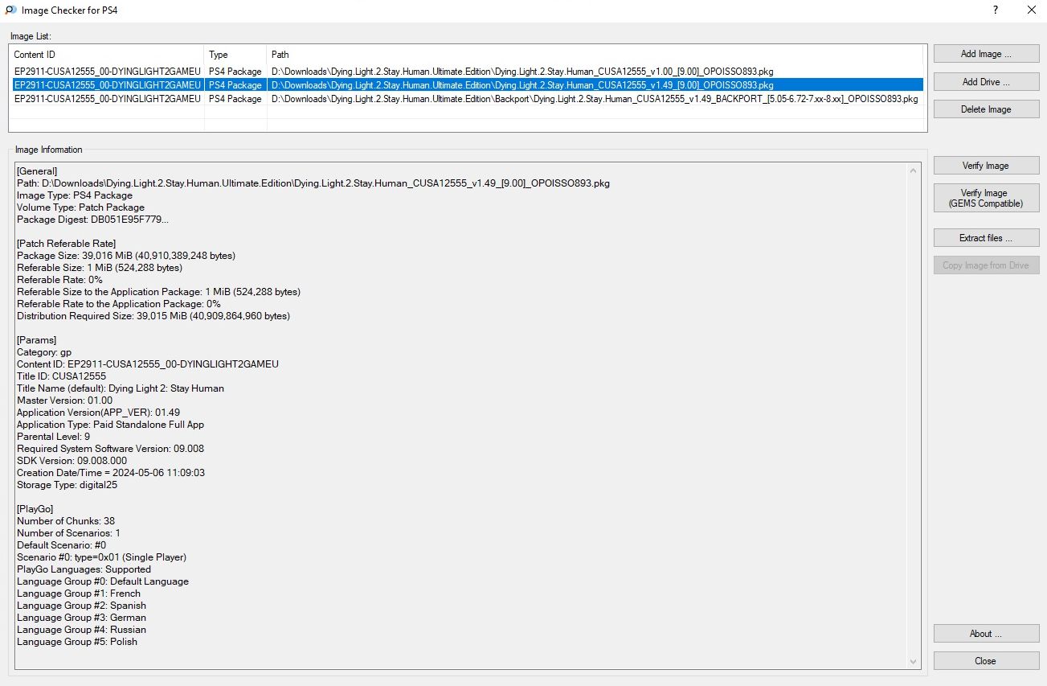Click the Creation Date/Time line

coord(111,473)
